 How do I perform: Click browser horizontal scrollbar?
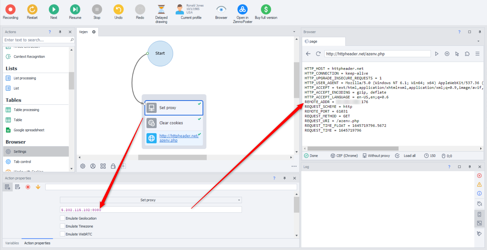pyautogui.click(x=353, y=149)
